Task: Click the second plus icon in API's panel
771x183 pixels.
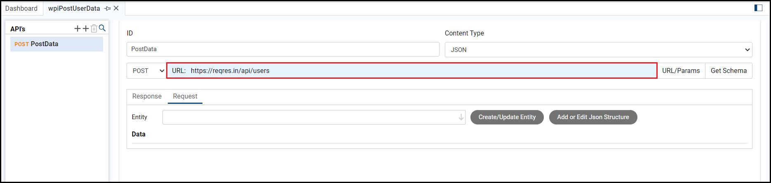Action: click(x=86, y=28)
